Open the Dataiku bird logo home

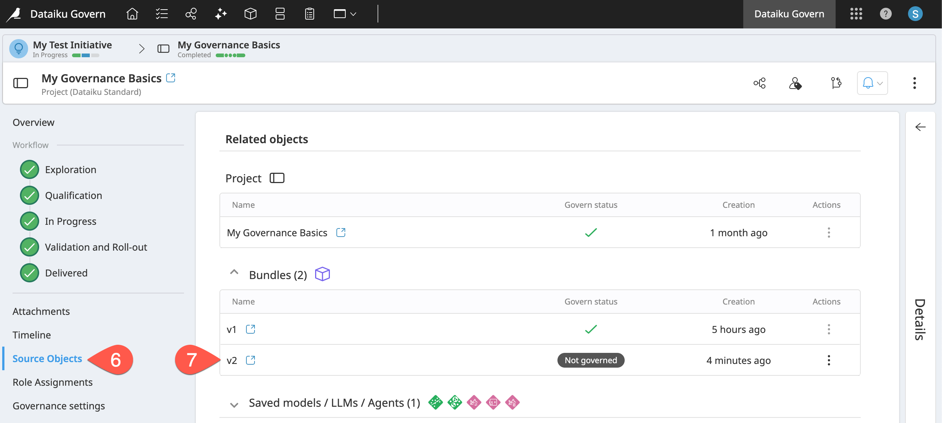[14, 14]
